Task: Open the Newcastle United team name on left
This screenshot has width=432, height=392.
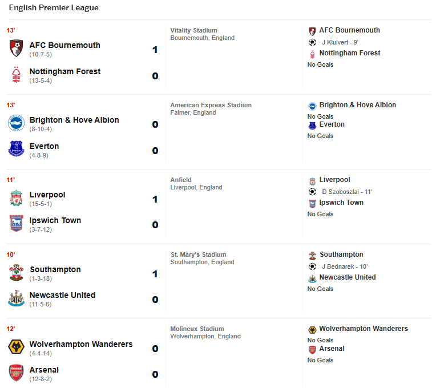Action: pyautogui.click(x=62, y=295)
